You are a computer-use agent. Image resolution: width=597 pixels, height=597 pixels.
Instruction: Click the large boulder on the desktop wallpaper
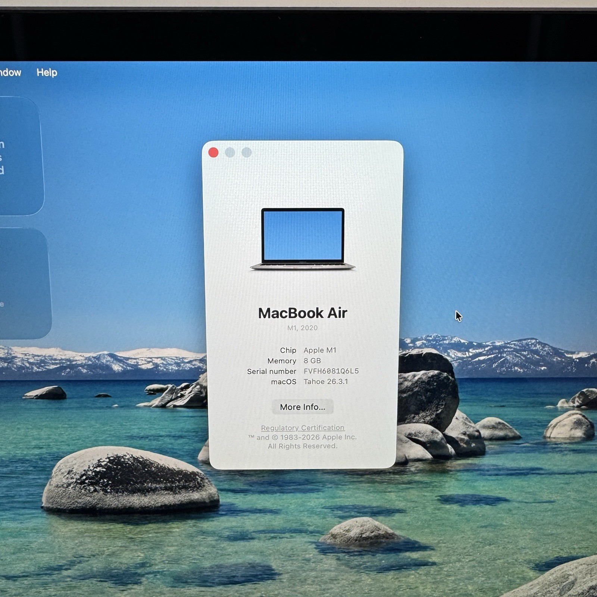coord(130,479)
